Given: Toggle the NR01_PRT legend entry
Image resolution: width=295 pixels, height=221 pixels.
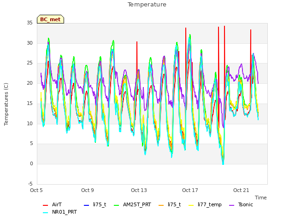Looking at the screenshot, I should coord(60,212).
